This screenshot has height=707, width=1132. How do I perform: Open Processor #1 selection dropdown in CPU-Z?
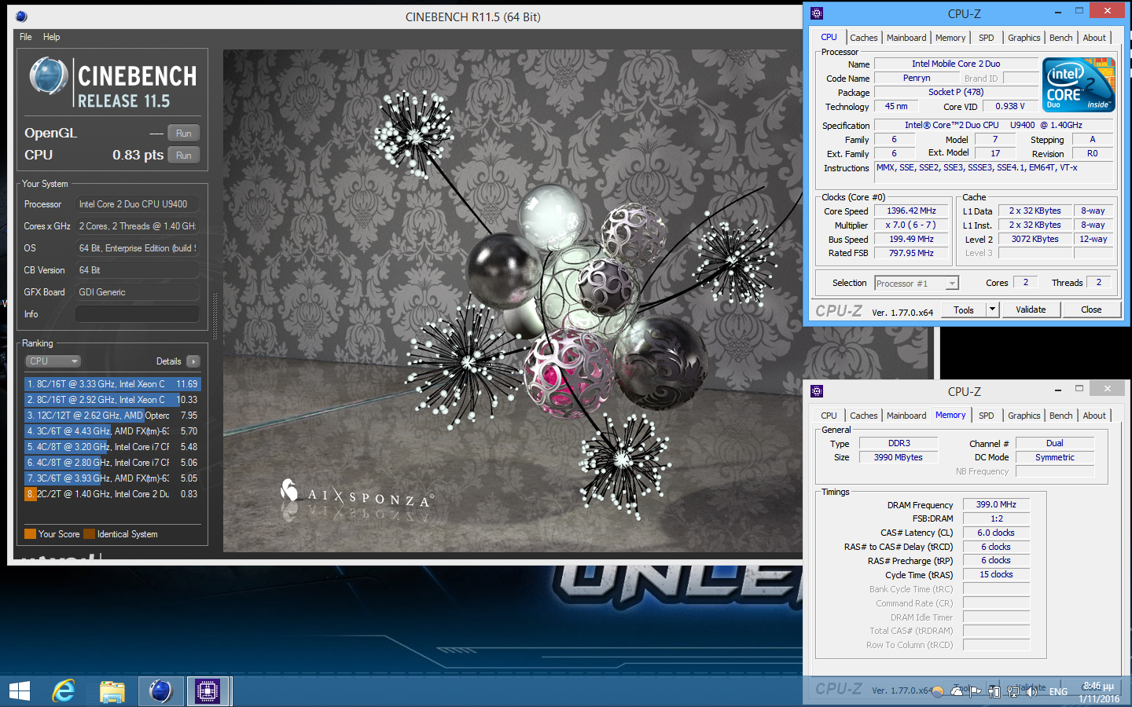[x=917, y=284]
